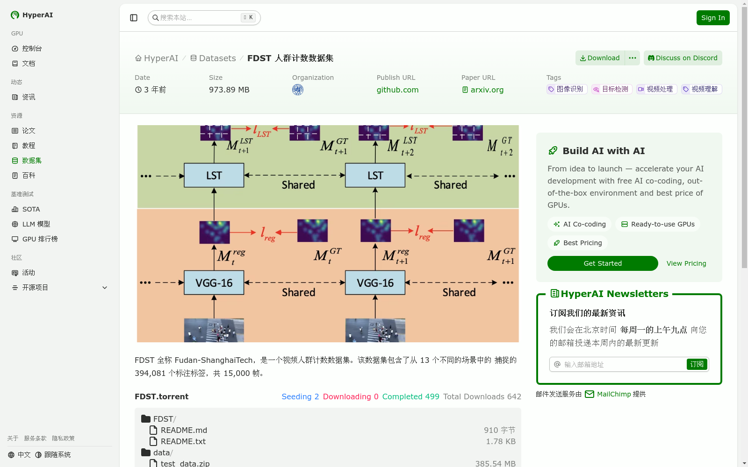The image size is (748, 467).
Task: Click Total Downloads 642 text
Action: 482,396
